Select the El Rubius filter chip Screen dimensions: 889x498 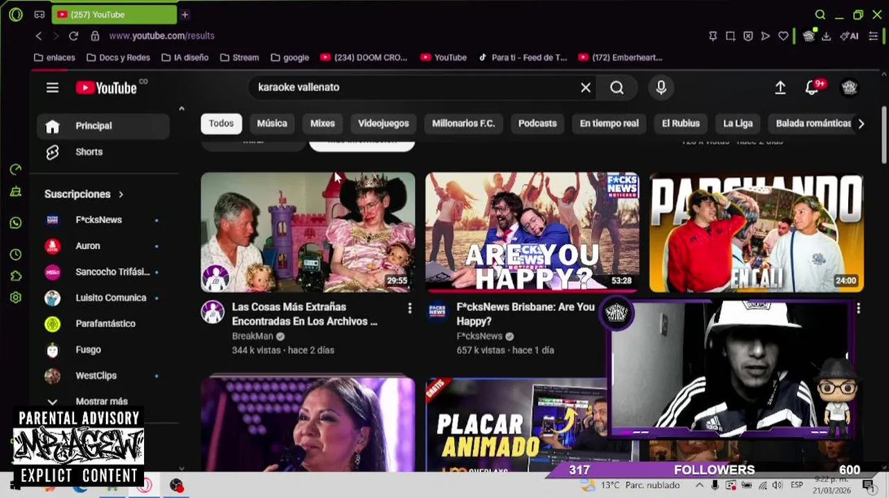point(681,123)
